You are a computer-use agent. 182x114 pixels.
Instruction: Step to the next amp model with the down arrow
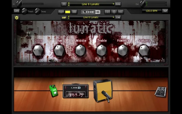pos(69,18)
